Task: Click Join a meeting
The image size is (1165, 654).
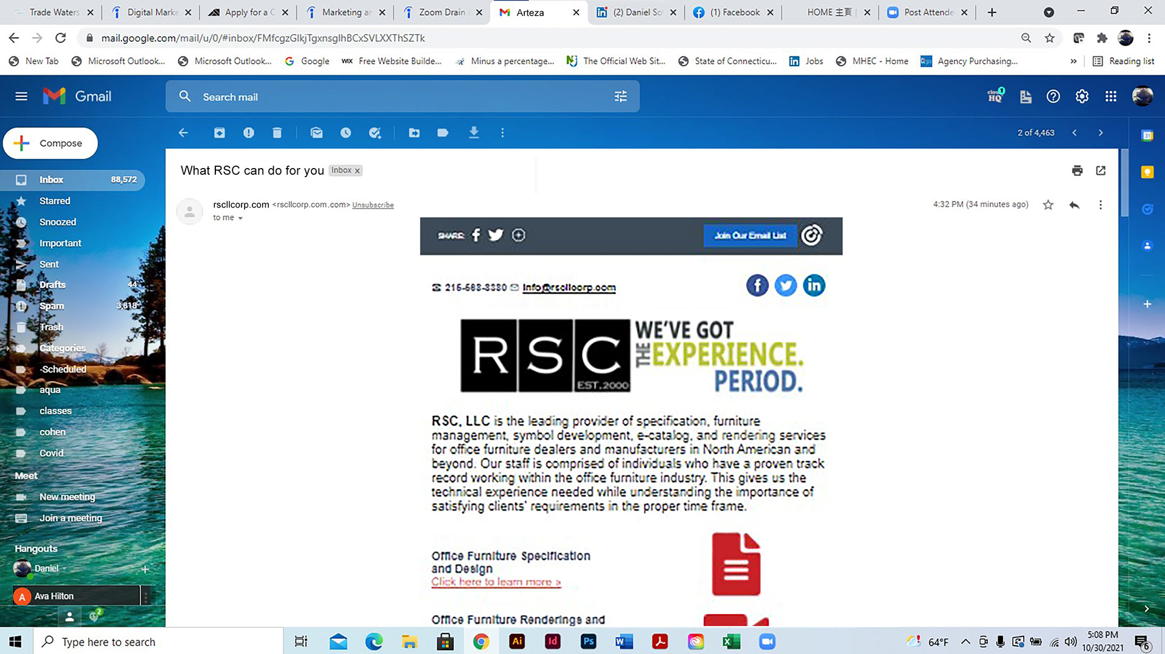Action: pos(70,518)
